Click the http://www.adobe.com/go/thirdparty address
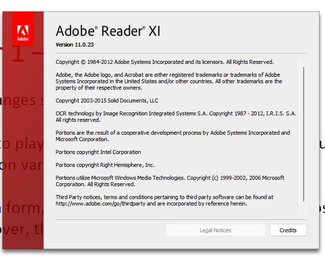Viewport: 325px width, 259px height. point(101,204)
